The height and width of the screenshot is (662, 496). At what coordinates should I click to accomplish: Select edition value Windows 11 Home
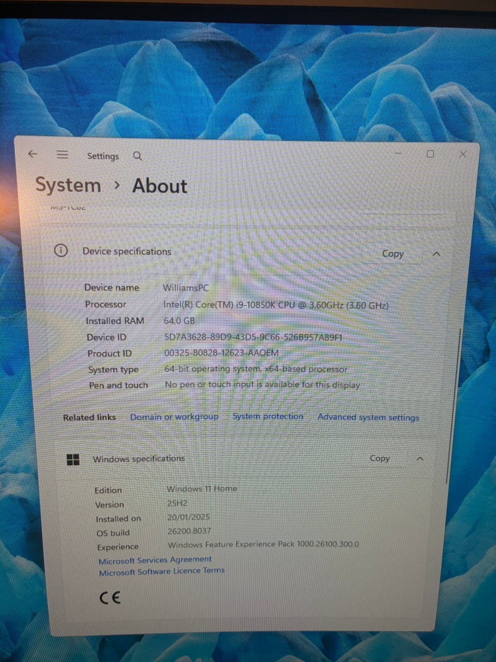(202, 488)
